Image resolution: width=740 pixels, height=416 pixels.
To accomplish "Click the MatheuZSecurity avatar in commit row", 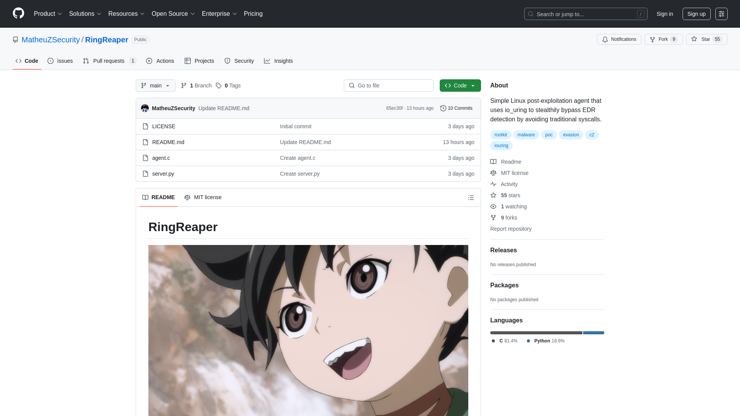I will (x=145, y=108).
